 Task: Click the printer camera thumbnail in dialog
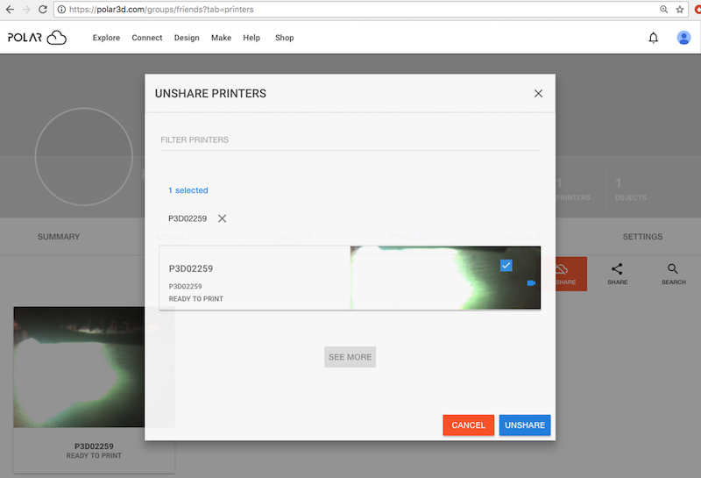445,277
